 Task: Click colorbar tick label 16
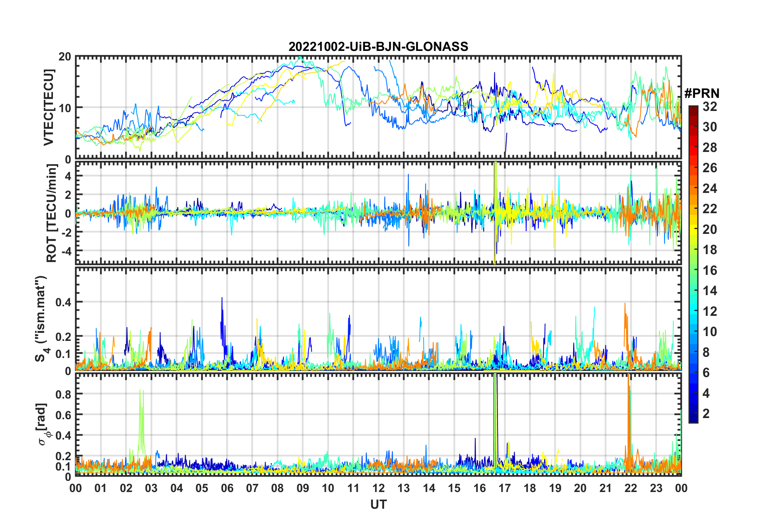710,270
